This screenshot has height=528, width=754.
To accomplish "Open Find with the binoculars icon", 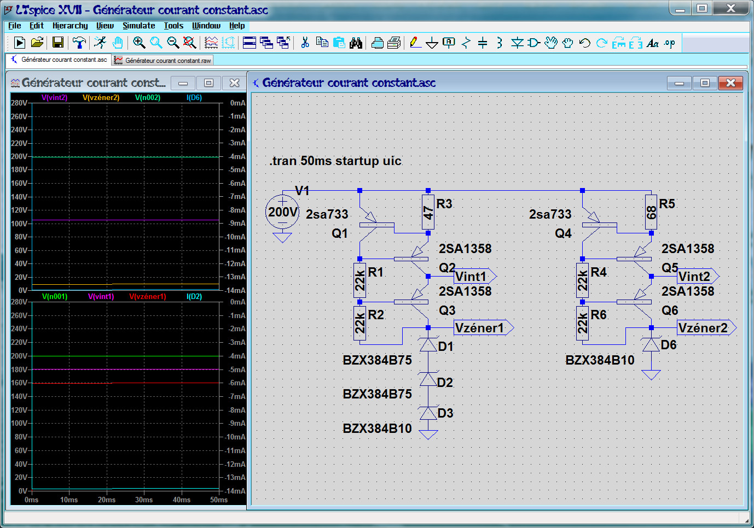I will pyautogui.click(x=356, y=43).
